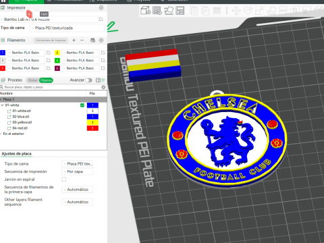324x243 pixels.
Task: Toggle the Avanzar switch
Action: click(88, 80)
